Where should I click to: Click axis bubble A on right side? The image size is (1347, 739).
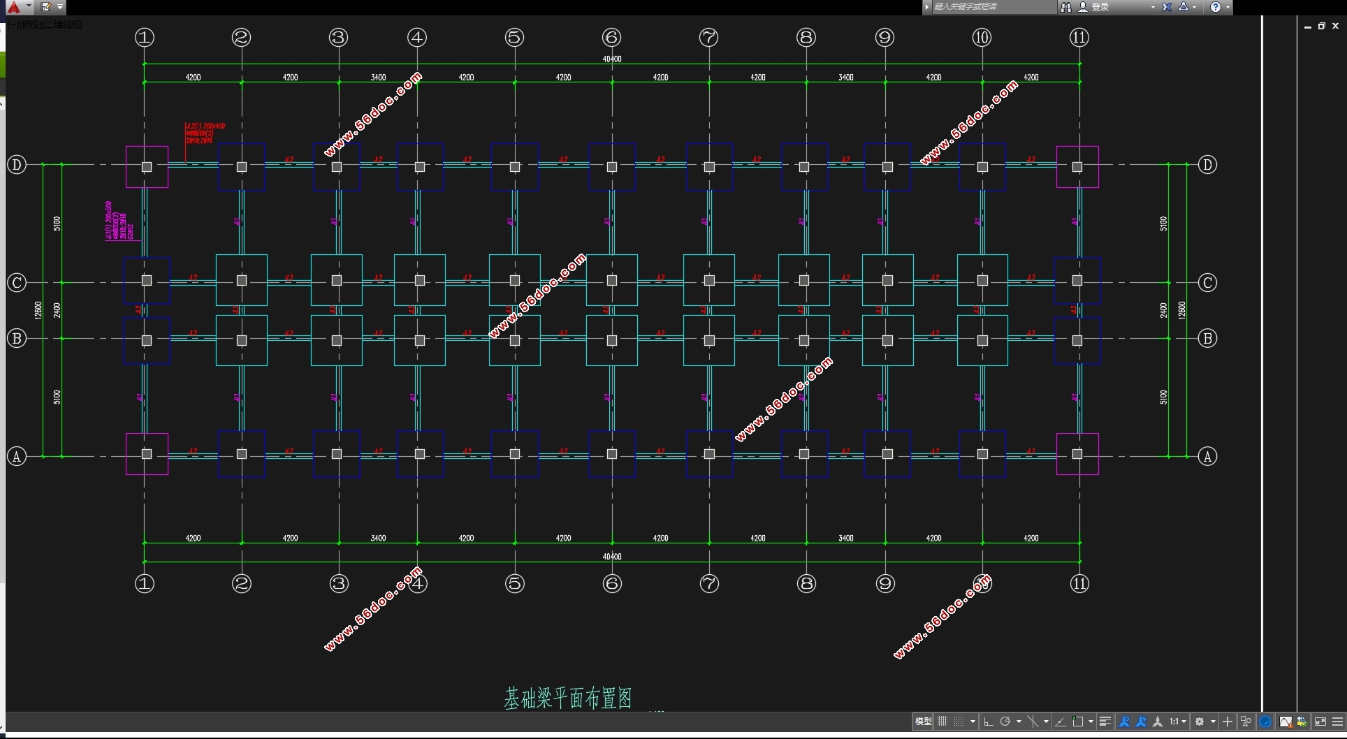pyautogui.click(x=1207, y=457)
